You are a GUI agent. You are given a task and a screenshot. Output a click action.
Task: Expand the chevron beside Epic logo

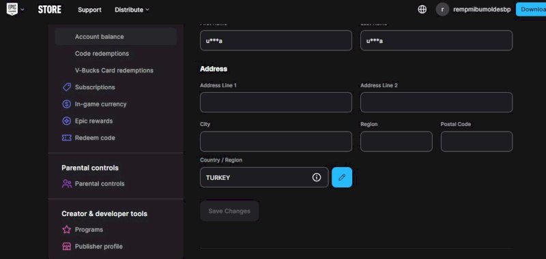point(23,10)
